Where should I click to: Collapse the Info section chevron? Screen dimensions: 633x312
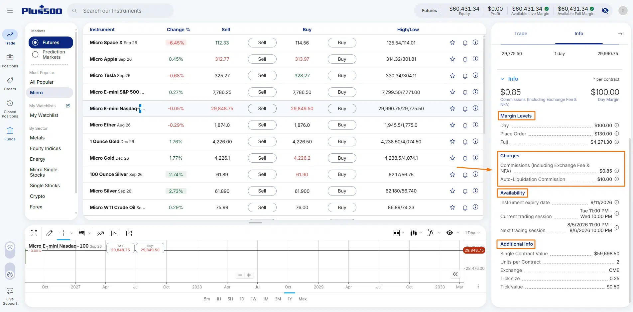502,79
